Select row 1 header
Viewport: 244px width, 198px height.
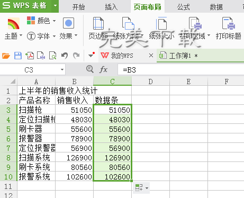pyautogui.click(x=8, y=91)
